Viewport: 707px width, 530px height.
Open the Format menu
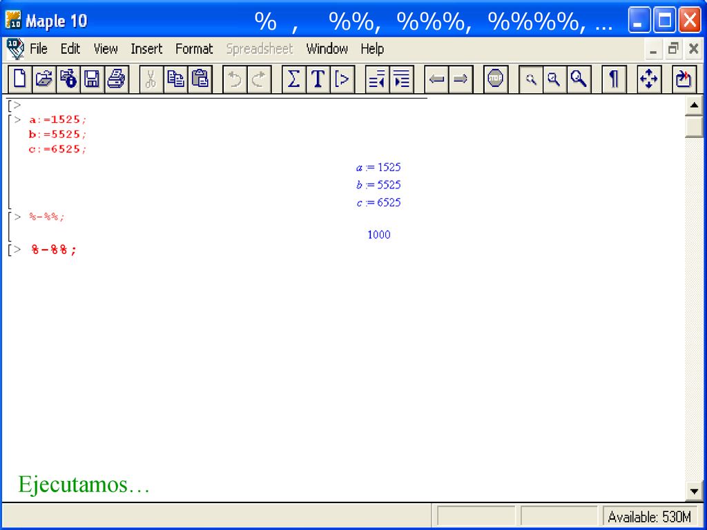(x=194, y=49)
